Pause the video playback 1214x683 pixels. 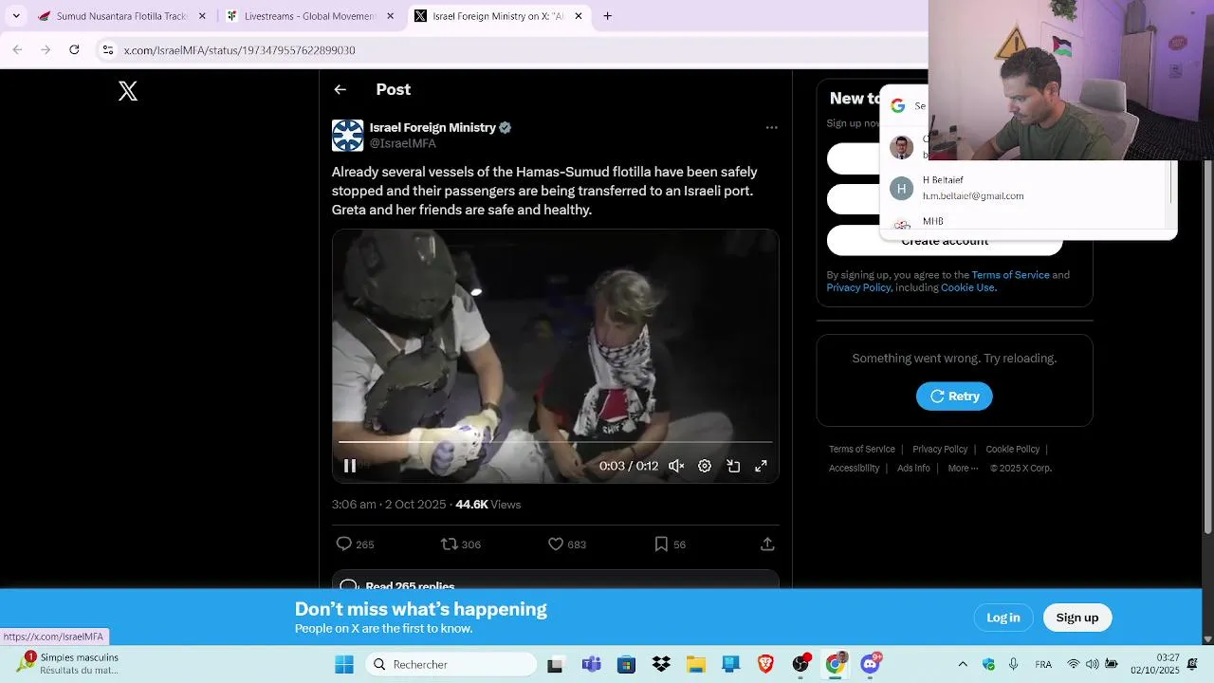[x=350, y=466]
